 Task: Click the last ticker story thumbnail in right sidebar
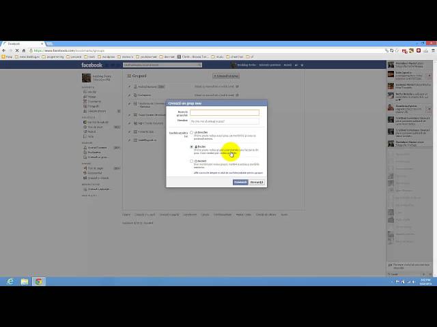pos(391,144)
